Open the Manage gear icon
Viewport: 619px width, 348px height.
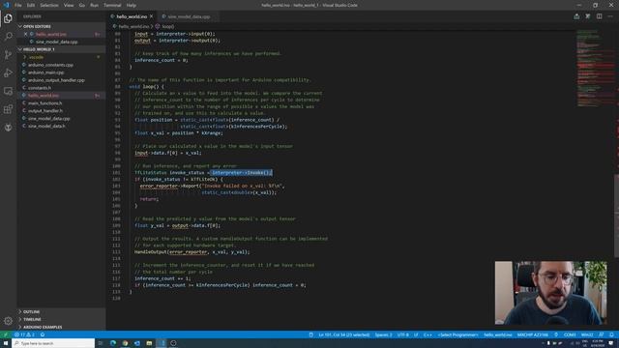tap(8, 321)
